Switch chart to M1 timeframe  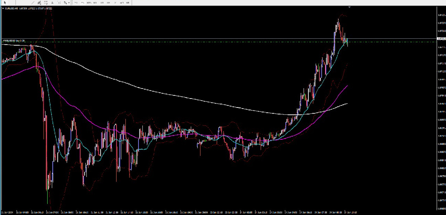pyautogui.click(x=76, y=3)
